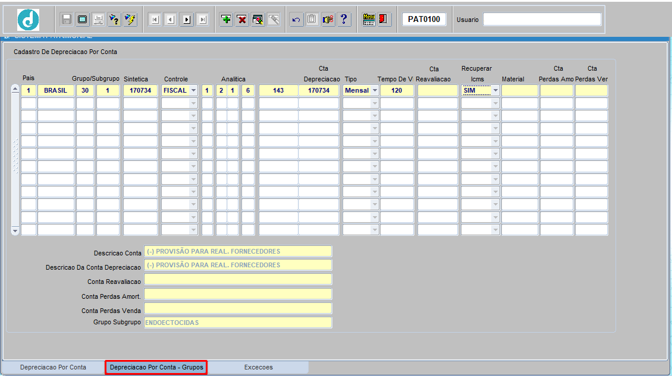
Task: Delete record using the red X icon
Action: tap(242, 20)
